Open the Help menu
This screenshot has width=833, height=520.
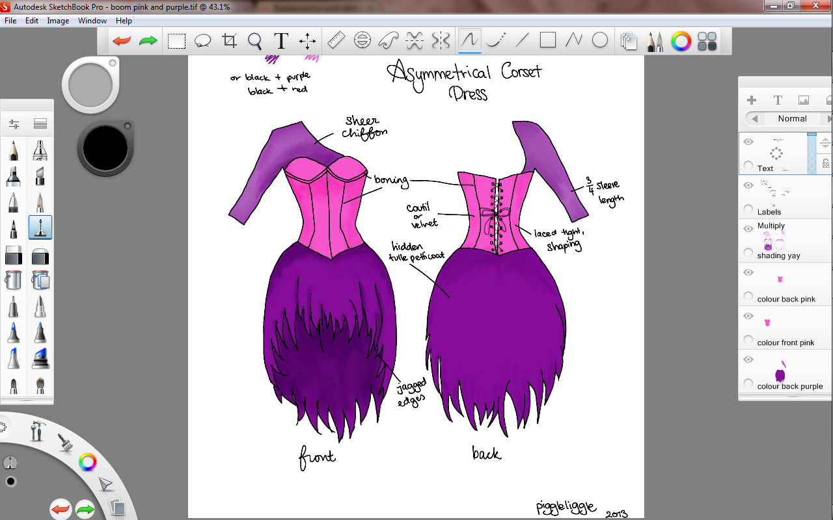pos(124,21)
